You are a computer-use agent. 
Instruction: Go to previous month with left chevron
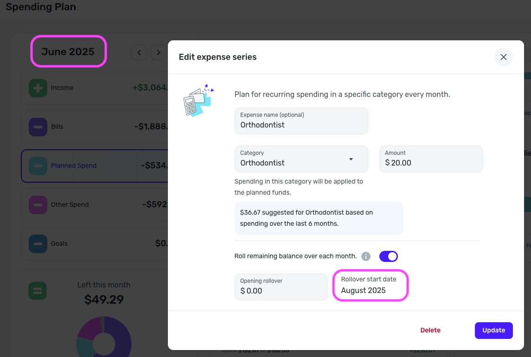[x=139, y=52]
